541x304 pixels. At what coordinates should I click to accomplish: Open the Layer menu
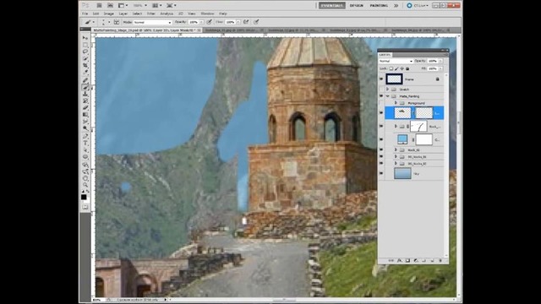(x=123, y=14)
